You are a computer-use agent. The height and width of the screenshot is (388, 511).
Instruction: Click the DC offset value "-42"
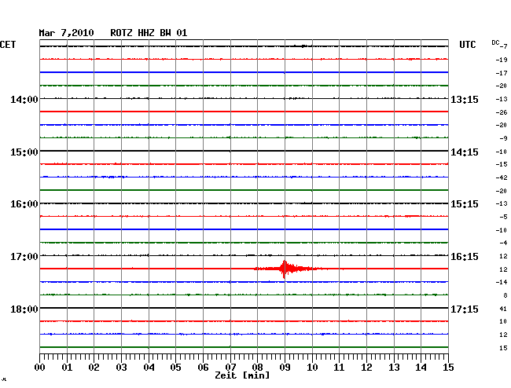pyautogui.click(x=502, y=178)
